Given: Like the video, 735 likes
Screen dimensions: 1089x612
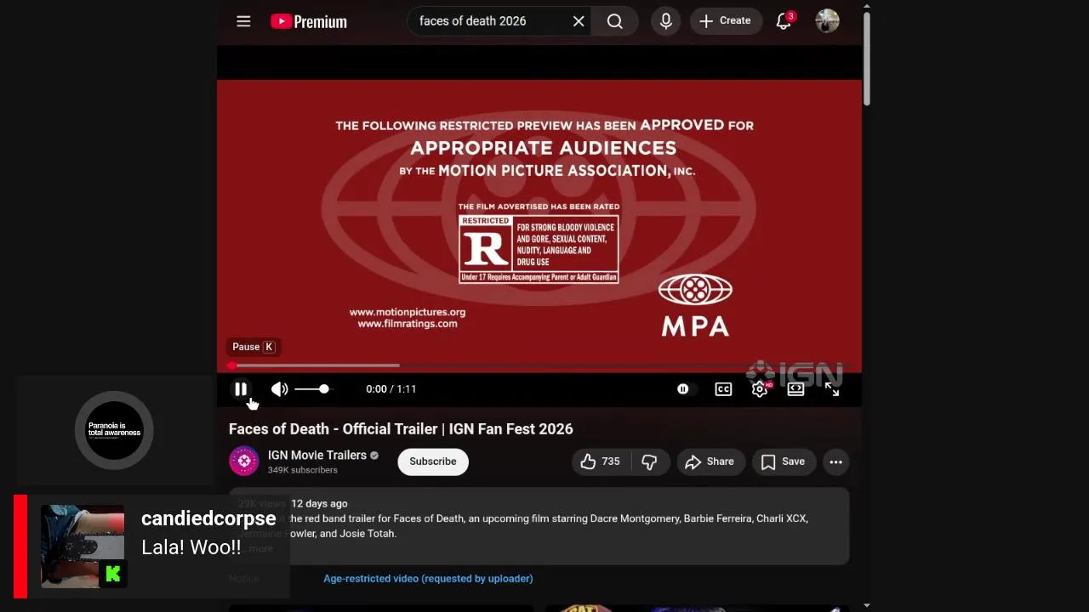Looking at the screenshot, I should tap(601, 462).
